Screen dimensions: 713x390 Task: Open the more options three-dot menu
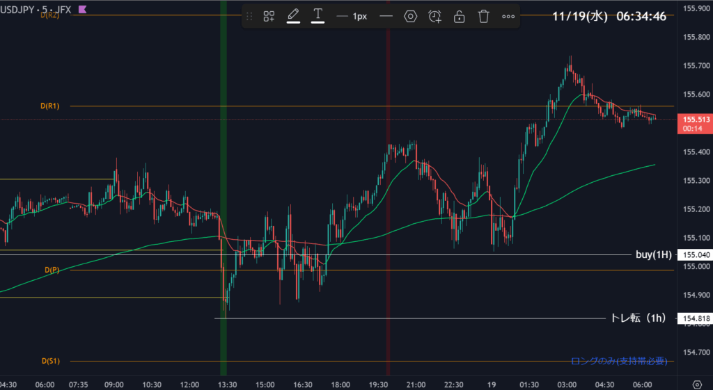508,16
